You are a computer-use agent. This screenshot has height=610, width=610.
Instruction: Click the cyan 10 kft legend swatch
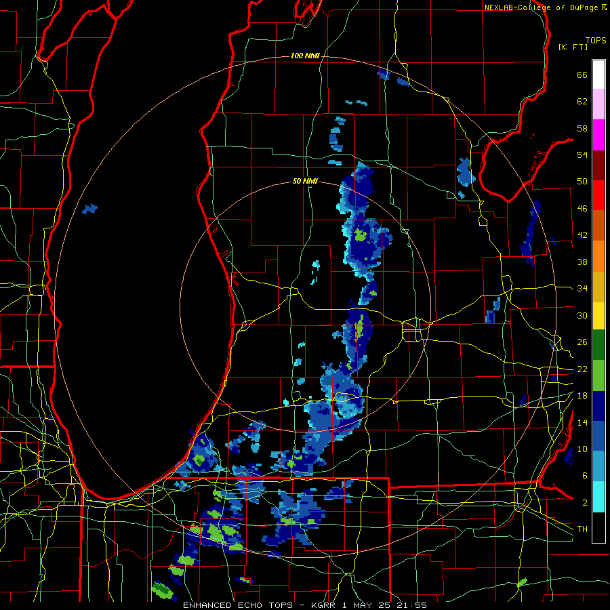[x=598, y=497]
